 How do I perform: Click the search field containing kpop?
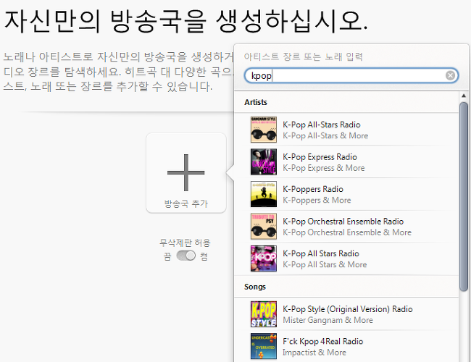(x=351, y=75)
